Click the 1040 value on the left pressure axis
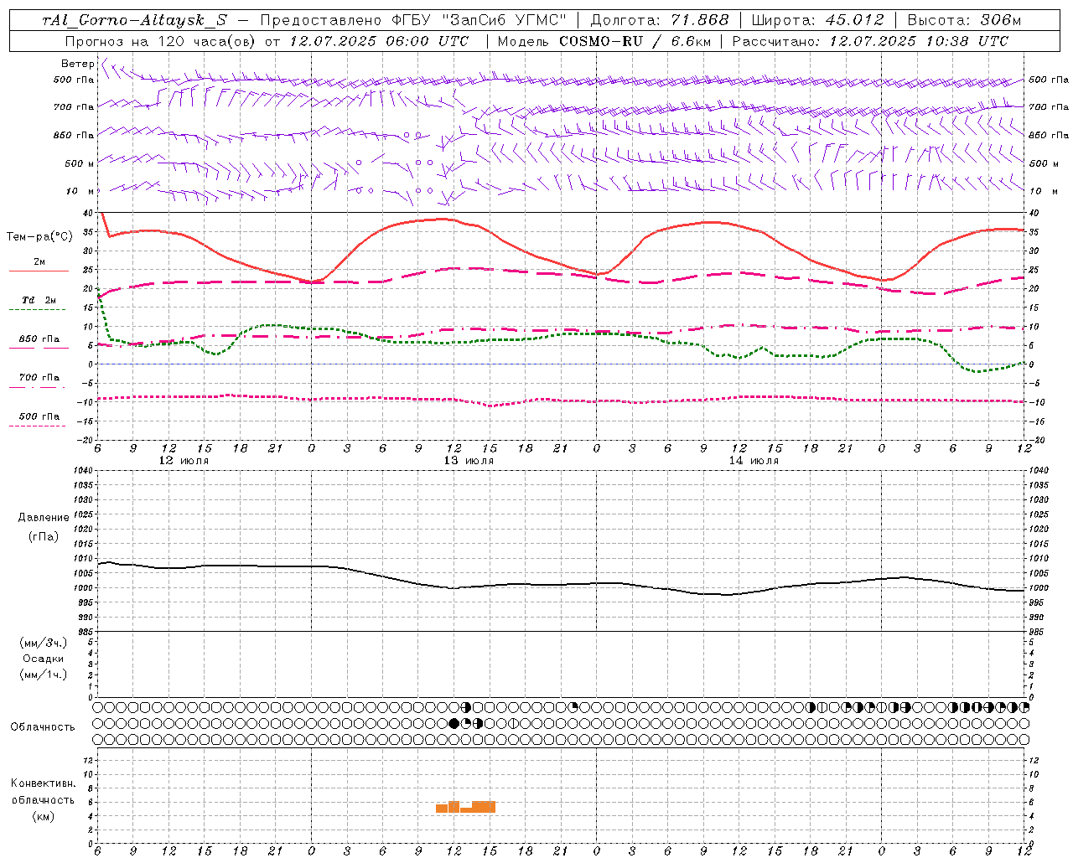 (x=83, y=471)
